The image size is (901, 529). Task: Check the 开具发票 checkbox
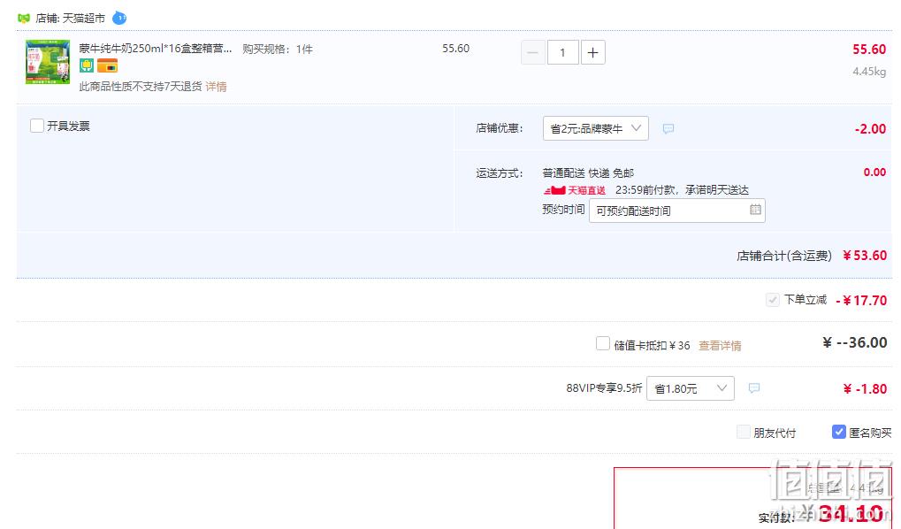pyautogui.click(x=37, y=126)
